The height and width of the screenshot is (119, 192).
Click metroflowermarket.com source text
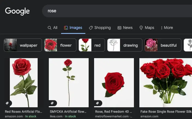112,117
